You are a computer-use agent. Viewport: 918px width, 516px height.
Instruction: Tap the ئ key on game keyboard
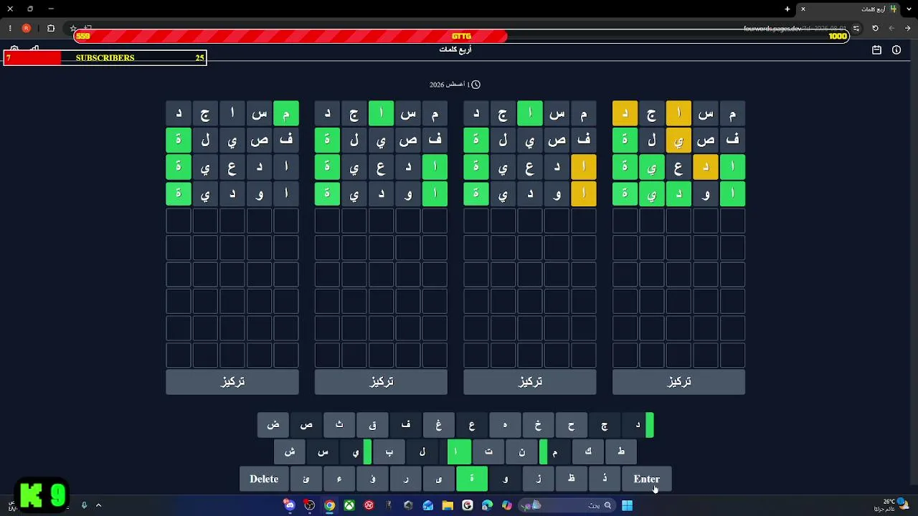(x=306, y=479)
